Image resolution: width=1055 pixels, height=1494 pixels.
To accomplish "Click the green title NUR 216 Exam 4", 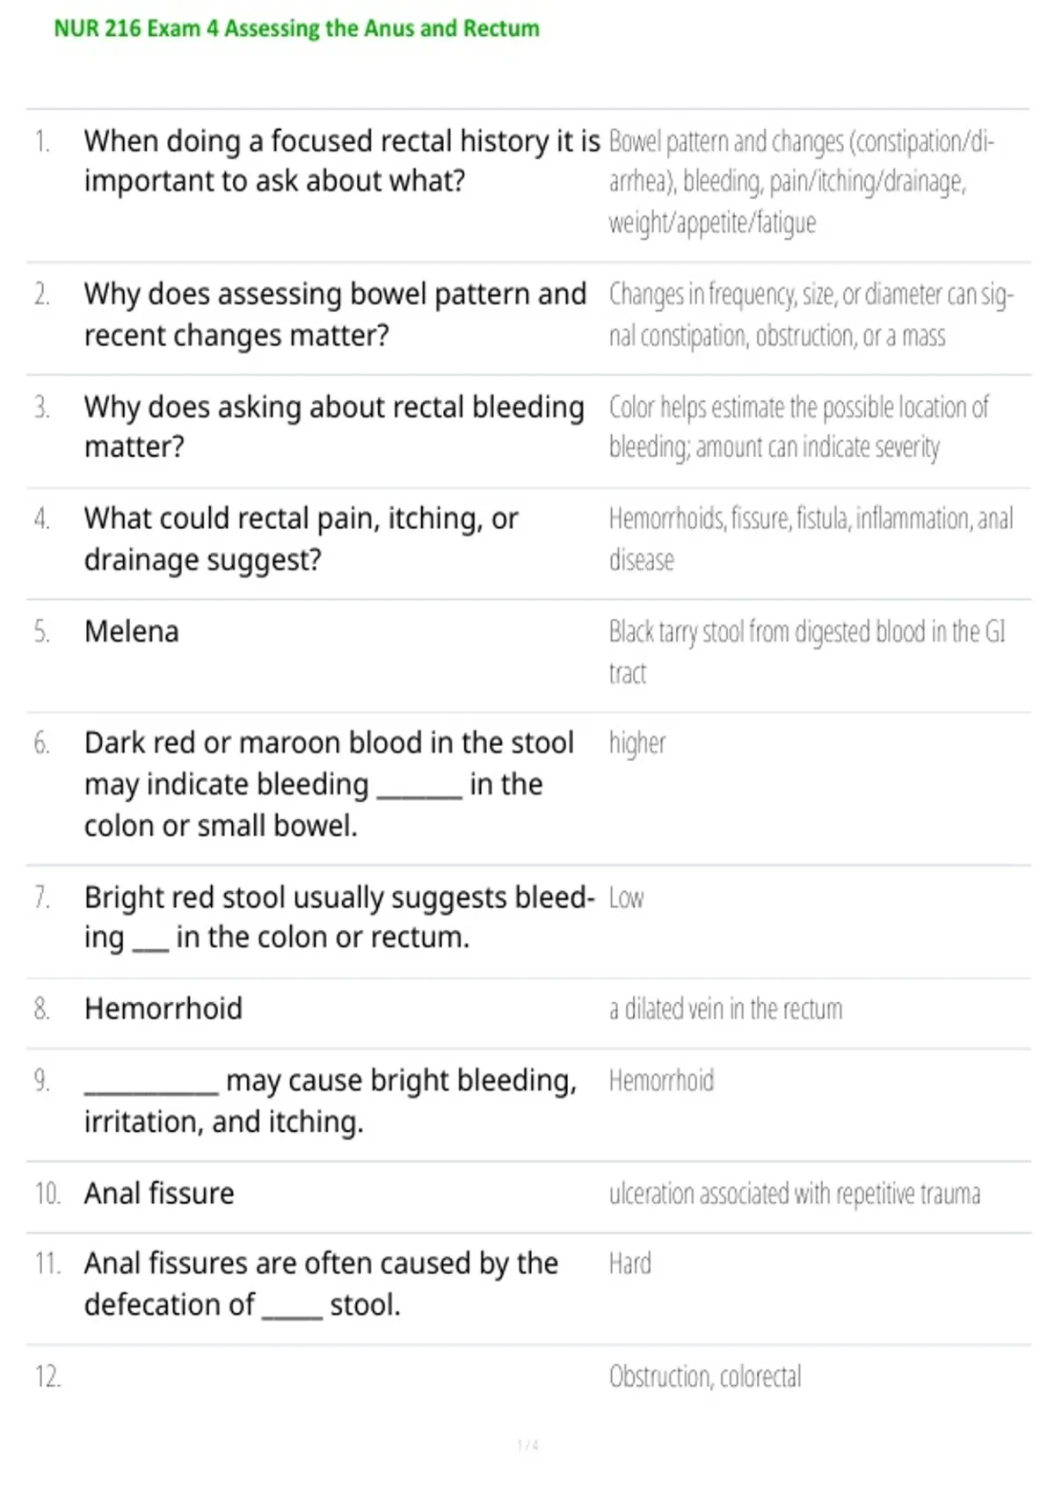I will (x=297, y=28).
